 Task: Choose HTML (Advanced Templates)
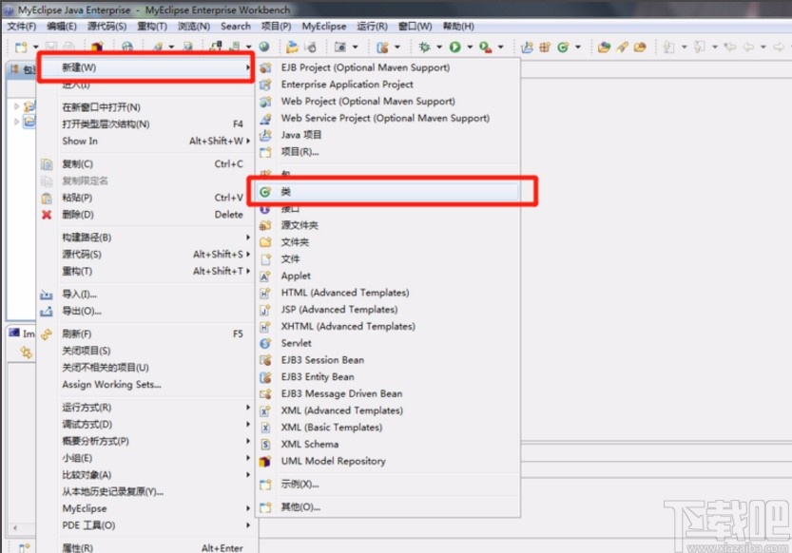coord(387,293)
